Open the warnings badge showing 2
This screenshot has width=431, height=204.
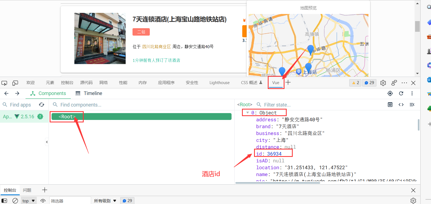pyautogui.click(x=356, y=83)
